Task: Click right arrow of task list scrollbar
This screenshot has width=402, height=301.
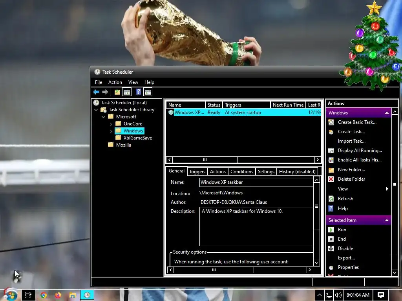Action: coord(318,160)
